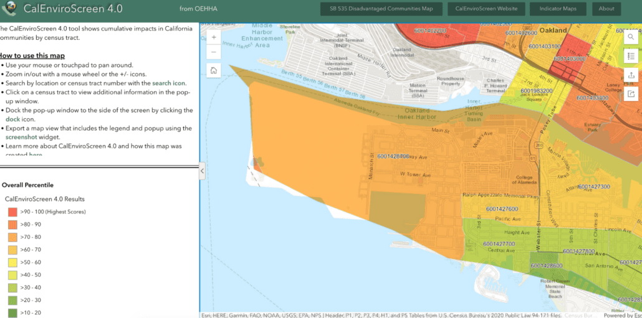Click the >60 - 70 legend swatch
Image resolution: width=642 pixels, height=318 pixels.
pos(12,250)
